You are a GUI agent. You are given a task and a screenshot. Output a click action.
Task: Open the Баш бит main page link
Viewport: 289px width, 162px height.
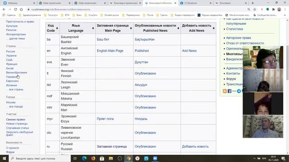point(103,39)
